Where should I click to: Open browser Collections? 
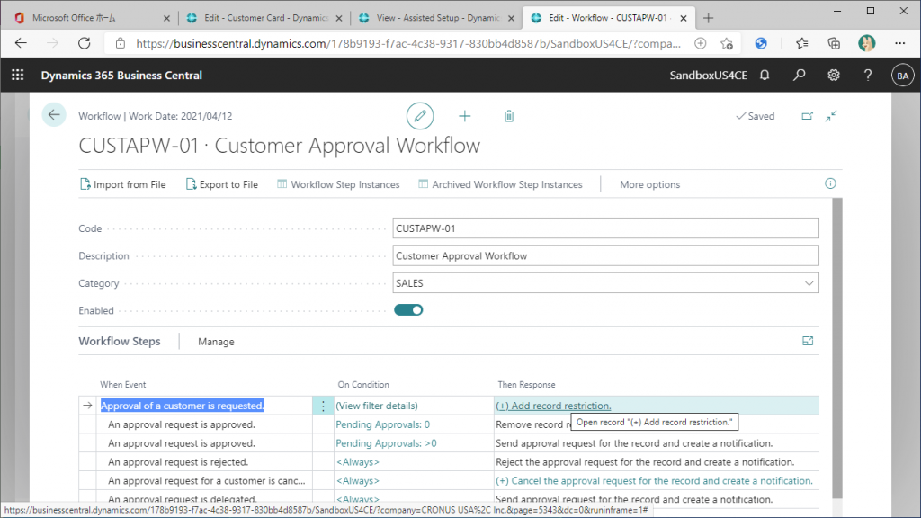834,43
